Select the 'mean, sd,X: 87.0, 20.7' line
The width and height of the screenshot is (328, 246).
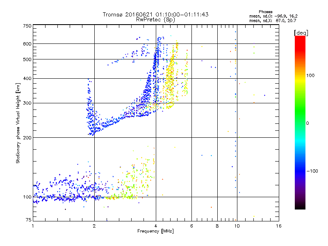[x=273, y=20]
